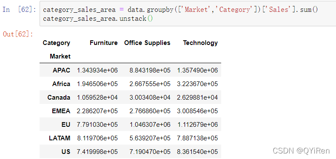The height and width of the screenshot is (159, 336).
Task: Click EMEA Office Supplies value 2.766860e+05
Action: pos(150,111)
